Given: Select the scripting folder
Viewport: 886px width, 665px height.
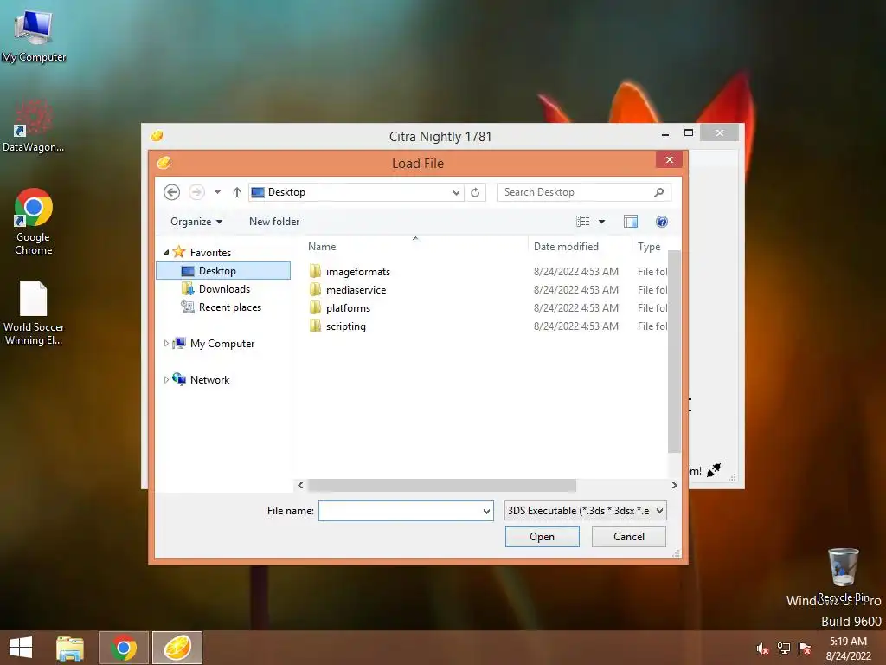Looking at the screenshot, I should coord(346,326).
